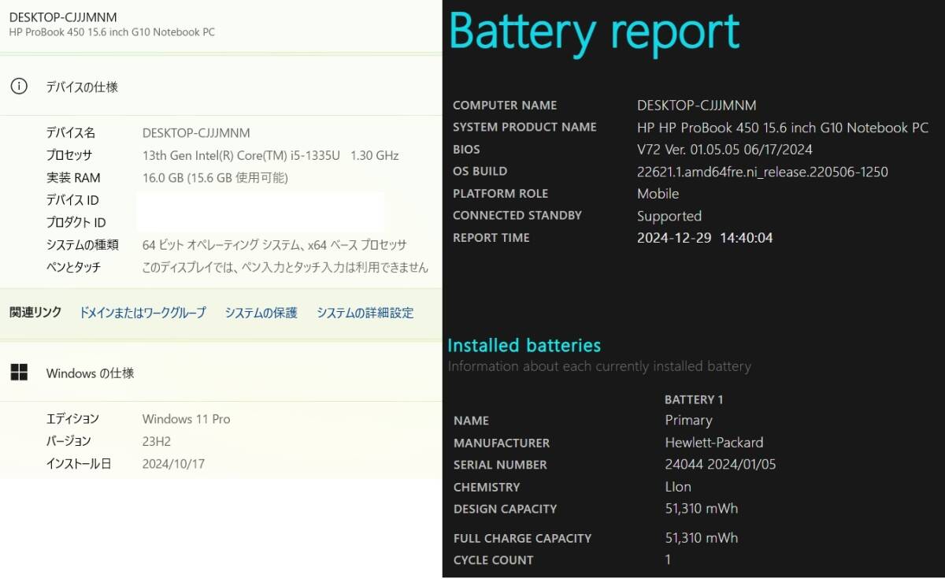Click the デバイス ID label

tap(72, 200)
